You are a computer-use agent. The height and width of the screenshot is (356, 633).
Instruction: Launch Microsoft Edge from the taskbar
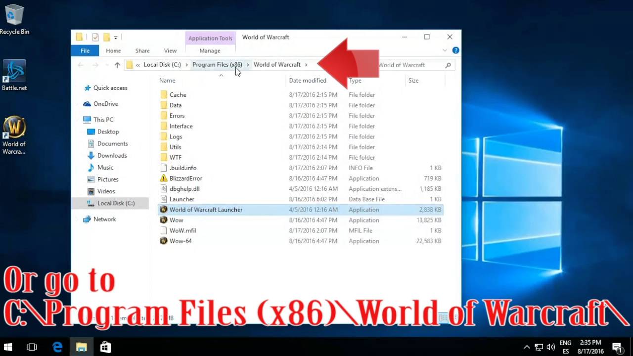[57, 347]
